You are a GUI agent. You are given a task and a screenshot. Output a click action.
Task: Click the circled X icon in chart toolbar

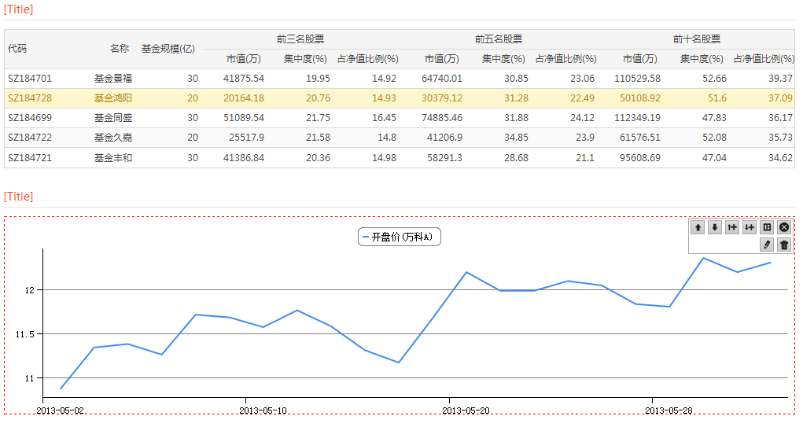pyautogui.click(x=784, y=227)
